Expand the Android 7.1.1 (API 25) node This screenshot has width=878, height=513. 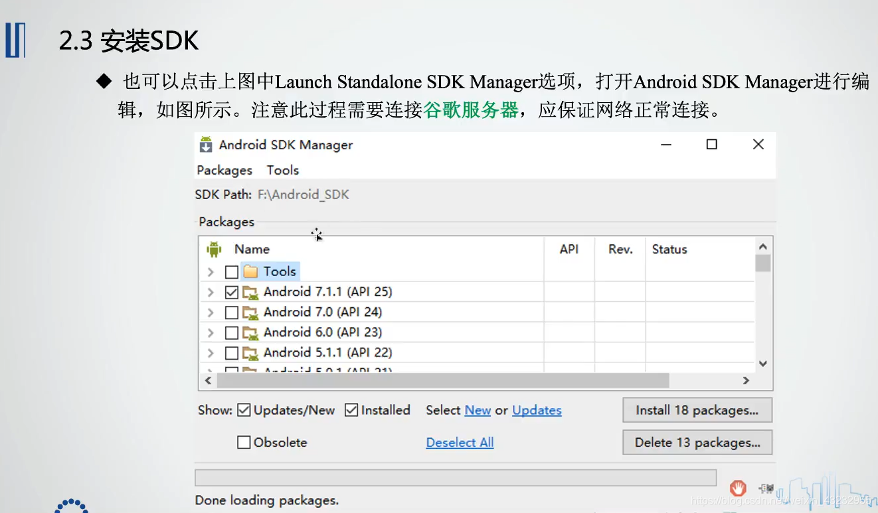click(211, 292)
